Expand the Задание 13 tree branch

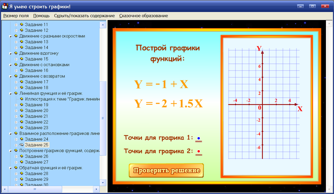click(x=16, y=42)
